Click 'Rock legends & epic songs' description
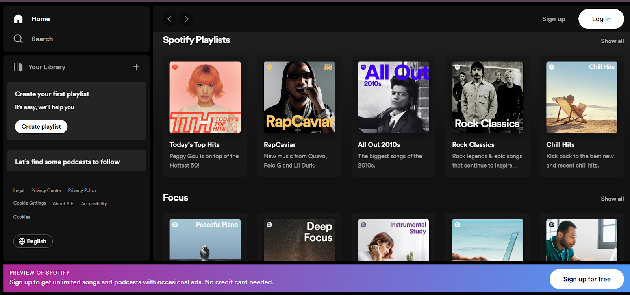 click(487, 161)
